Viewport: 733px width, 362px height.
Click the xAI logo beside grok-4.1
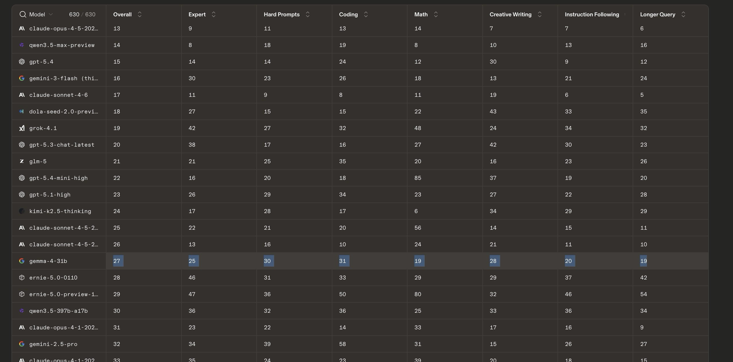click(x=22, y=128)
